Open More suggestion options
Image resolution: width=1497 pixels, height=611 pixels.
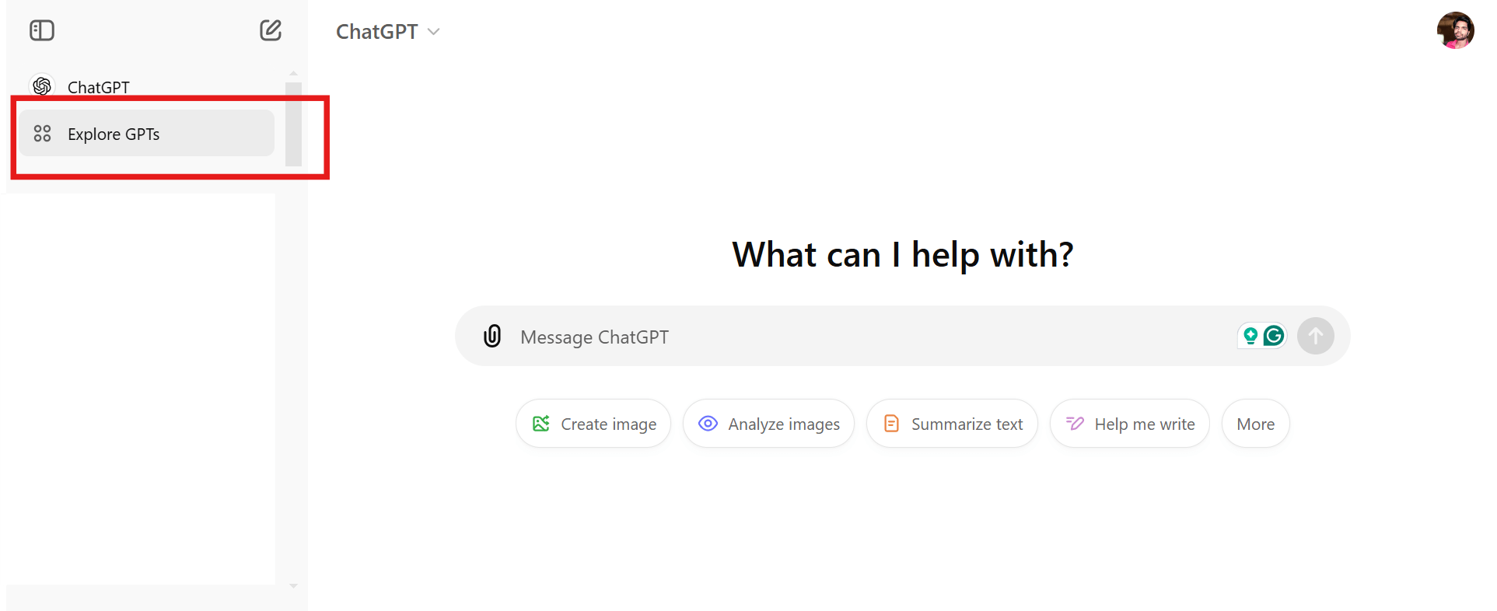(x=1255, y=424)
